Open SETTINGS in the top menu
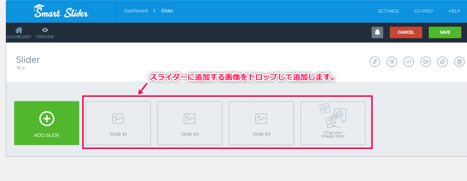Viewport: 467px width, 181px height. pyautogui.click(x=388, y=11)
